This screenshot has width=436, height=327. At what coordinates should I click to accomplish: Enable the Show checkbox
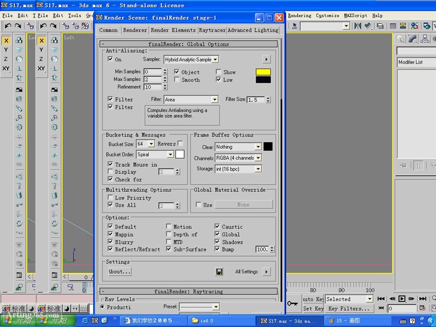(219, 72)
